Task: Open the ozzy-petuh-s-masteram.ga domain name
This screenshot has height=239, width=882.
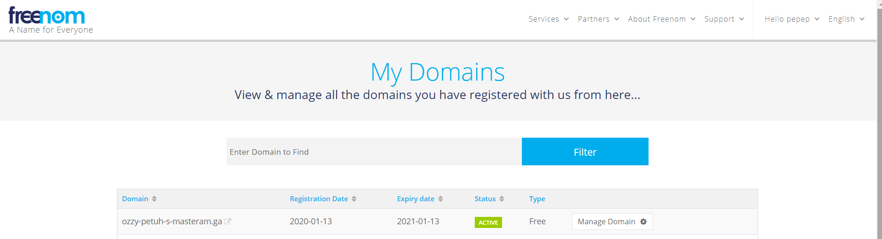Action: [172, 222]
